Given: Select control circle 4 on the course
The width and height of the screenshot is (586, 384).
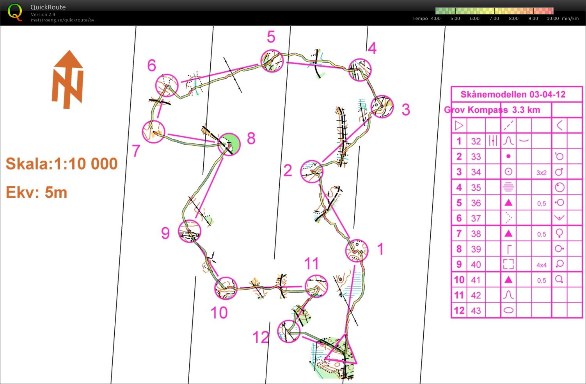Looking at the screenshot, I should 360,70.
